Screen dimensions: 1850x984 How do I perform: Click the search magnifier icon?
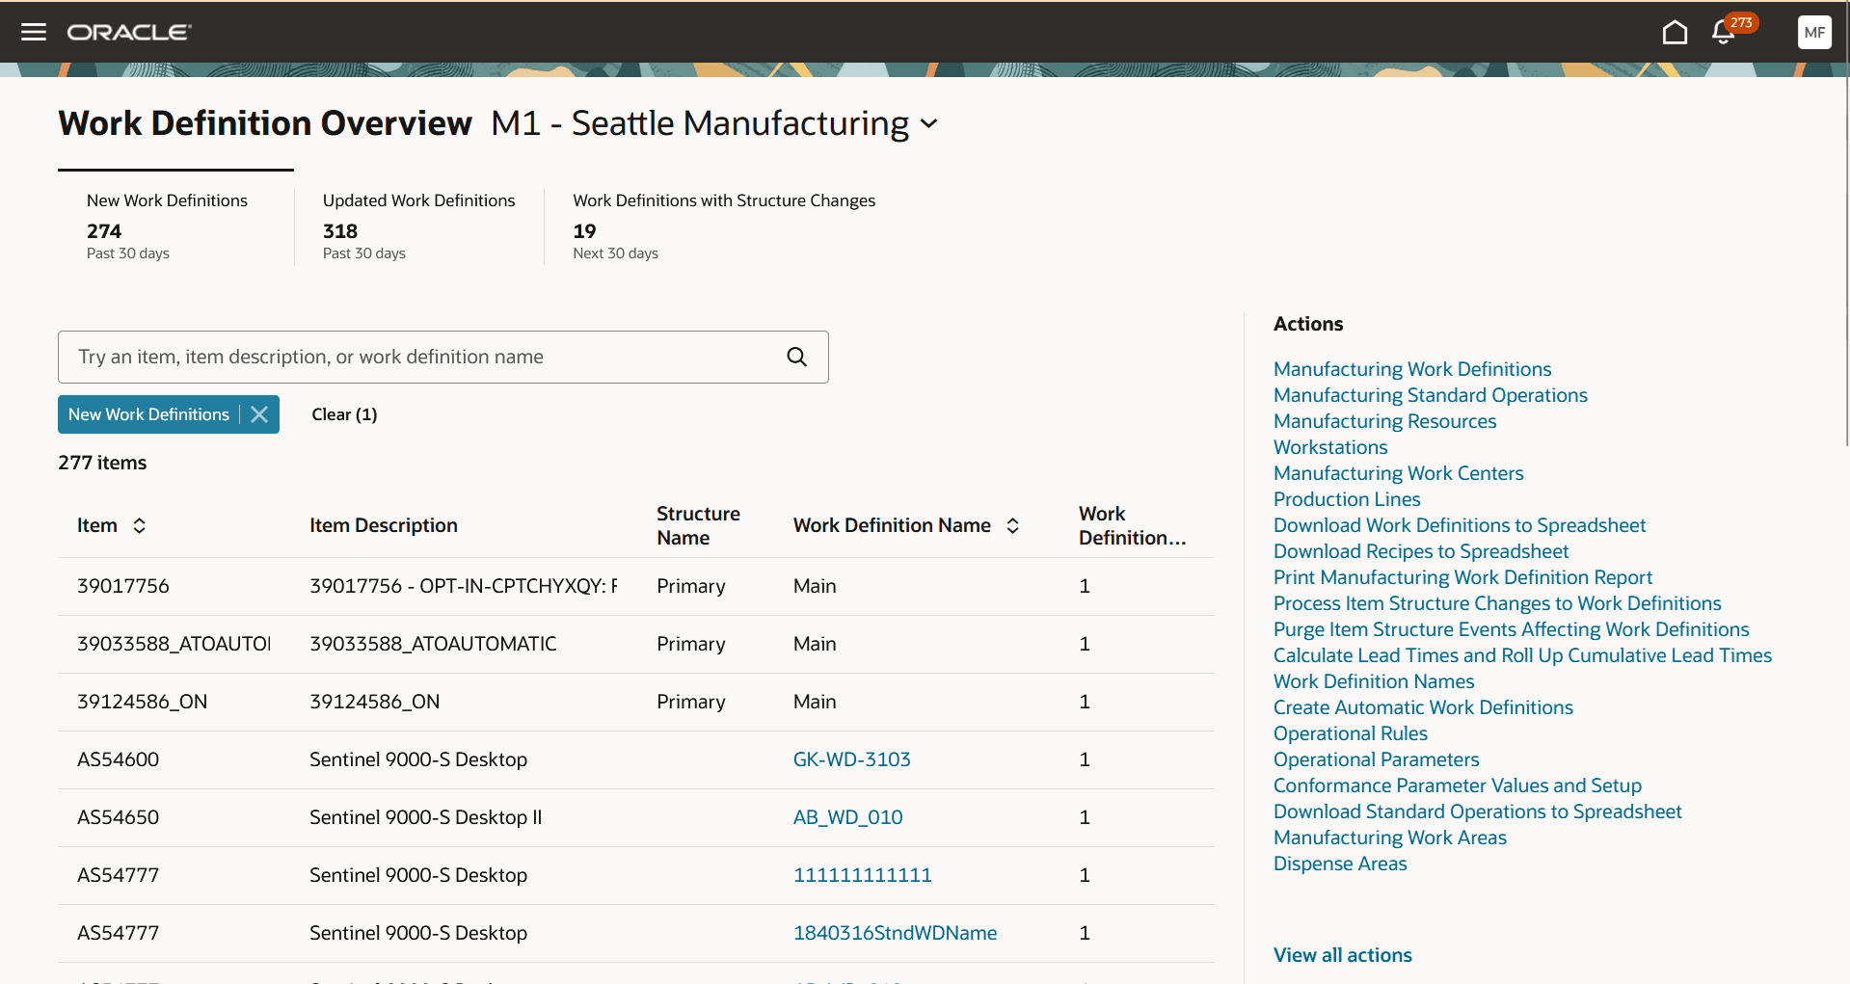point(796,357)
